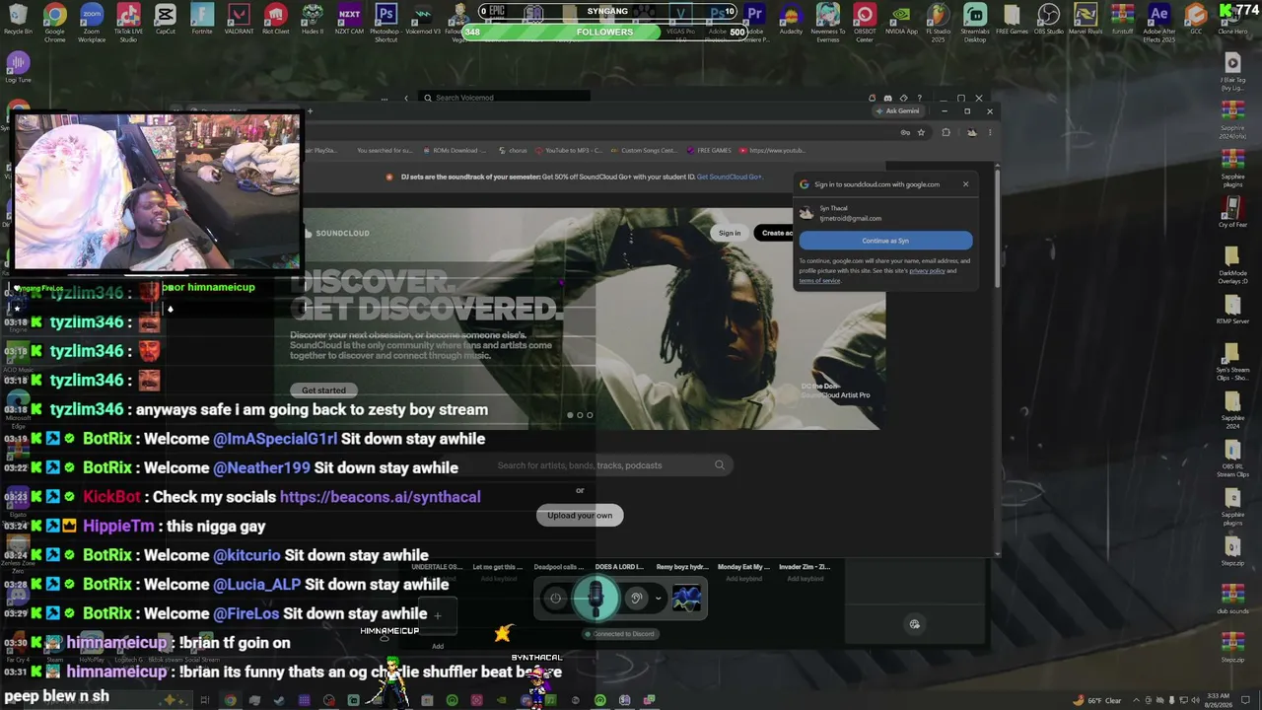The height and width of the screenshot is (710, 1262).
Task: Click Get started on the SoundCloud hero
Action: [x=323, y=390]
